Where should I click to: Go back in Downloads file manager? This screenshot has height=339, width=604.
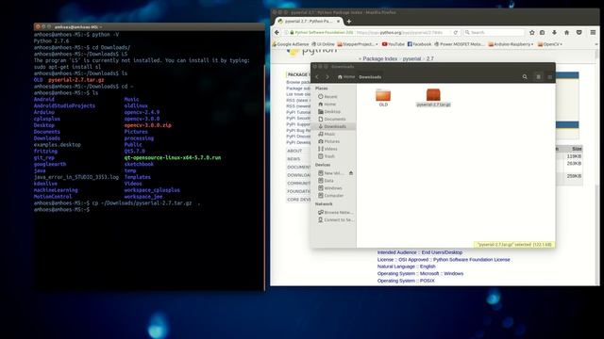pyautogui.click(x=317, y=77)
